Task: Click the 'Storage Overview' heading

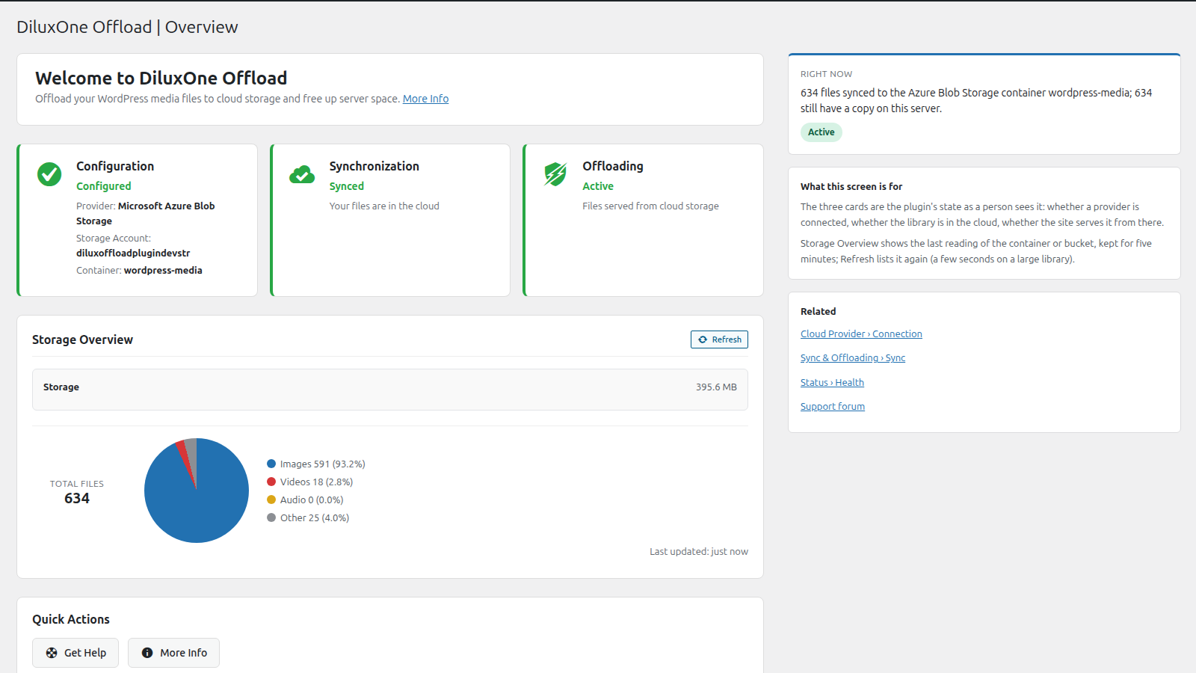Action: 82,339
